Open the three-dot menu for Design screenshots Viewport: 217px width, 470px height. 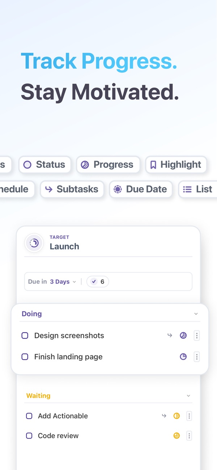point(197,335)
